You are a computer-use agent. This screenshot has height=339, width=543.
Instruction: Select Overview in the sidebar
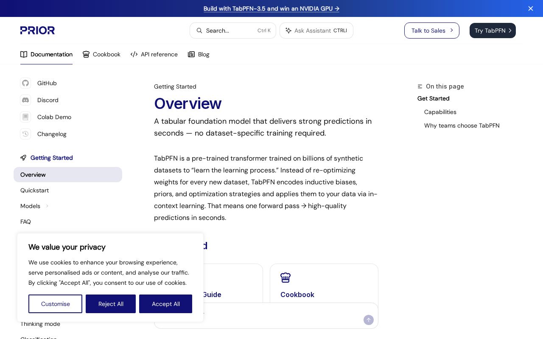68,175
